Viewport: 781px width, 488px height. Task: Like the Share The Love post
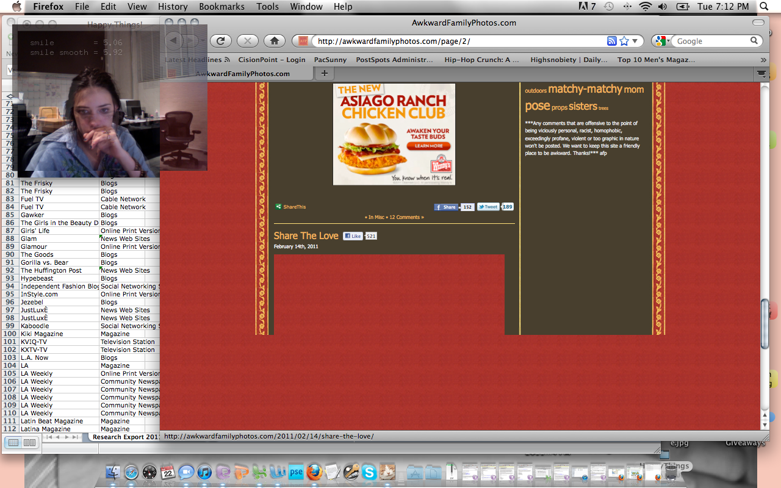click(x=353, y=236)
